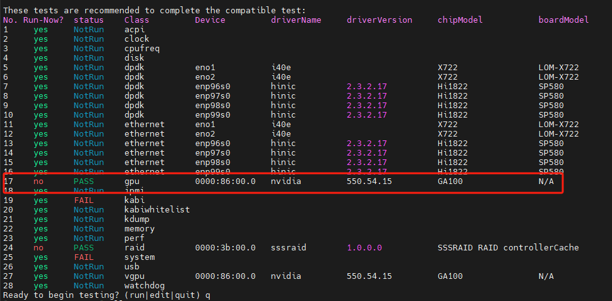612x301 pixels.
Task: Click the watchdog test entry
Action: pyautogui.click(x=144, y=285)
